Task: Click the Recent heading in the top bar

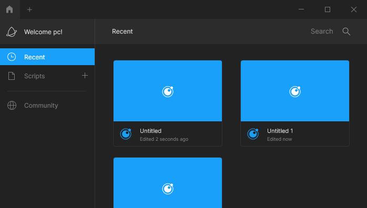Action: click(122, 32)
